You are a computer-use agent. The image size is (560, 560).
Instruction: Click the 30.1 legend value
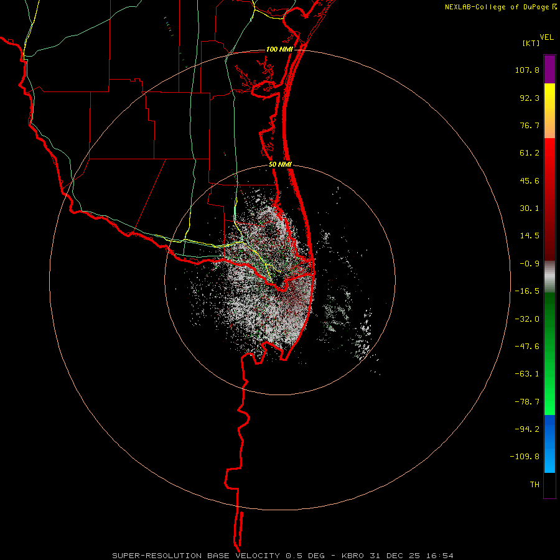click(530, 208)
